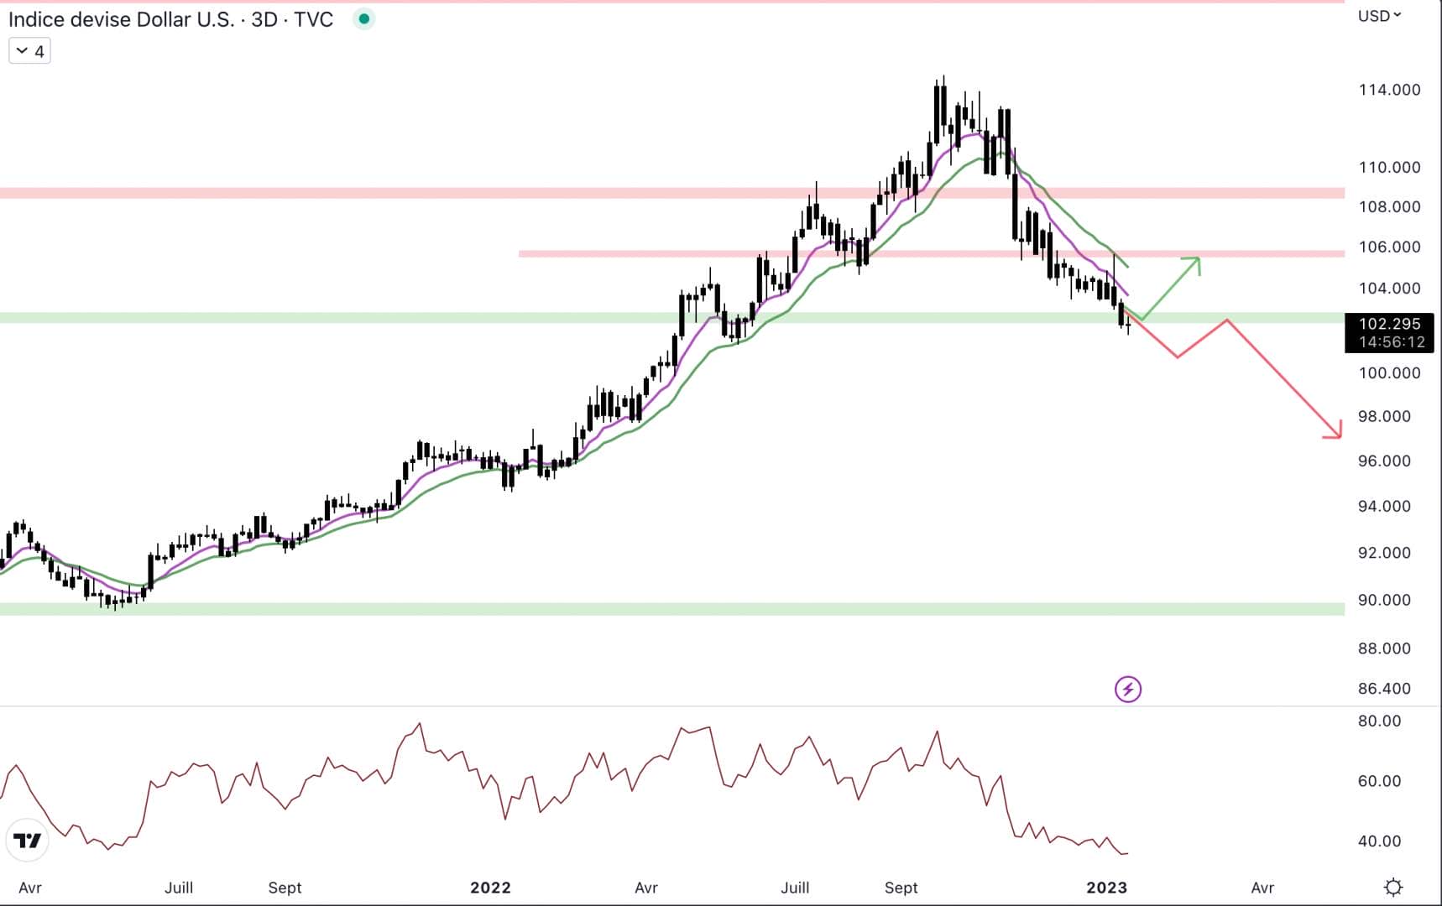Viewport: 1442px width, 906px height.
Task: Click the 2022 time axis label
Action: point(490,888)
